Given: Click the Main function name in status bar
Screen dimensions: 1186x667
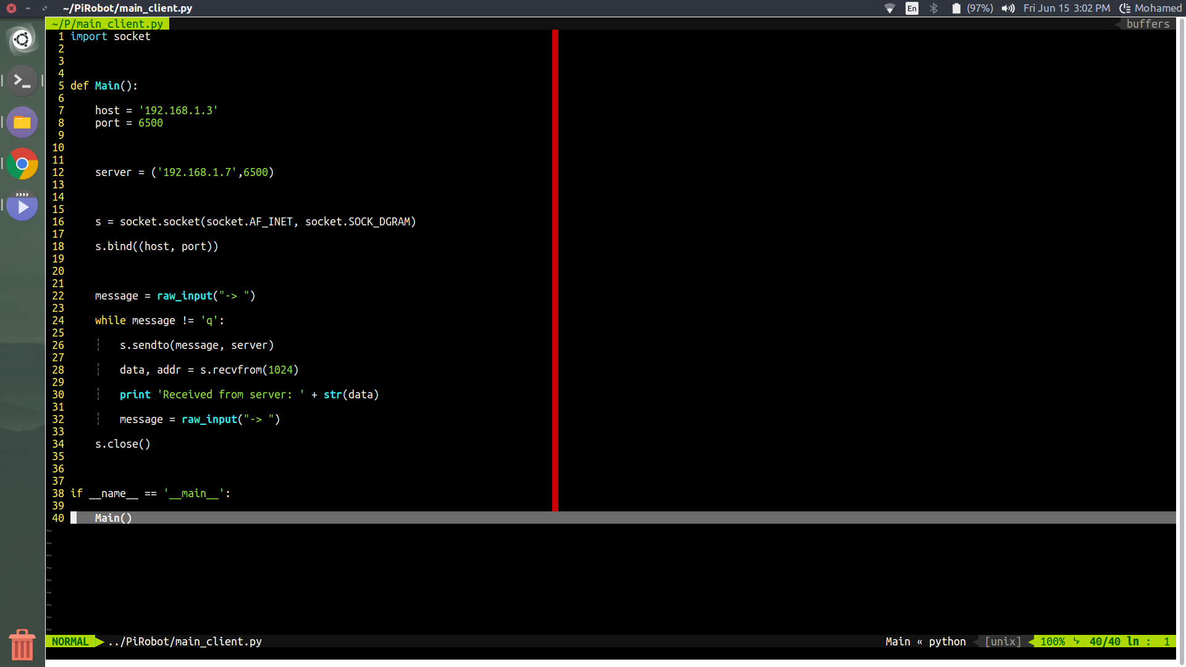Looking at the screenshot, I should click(898, 641).
